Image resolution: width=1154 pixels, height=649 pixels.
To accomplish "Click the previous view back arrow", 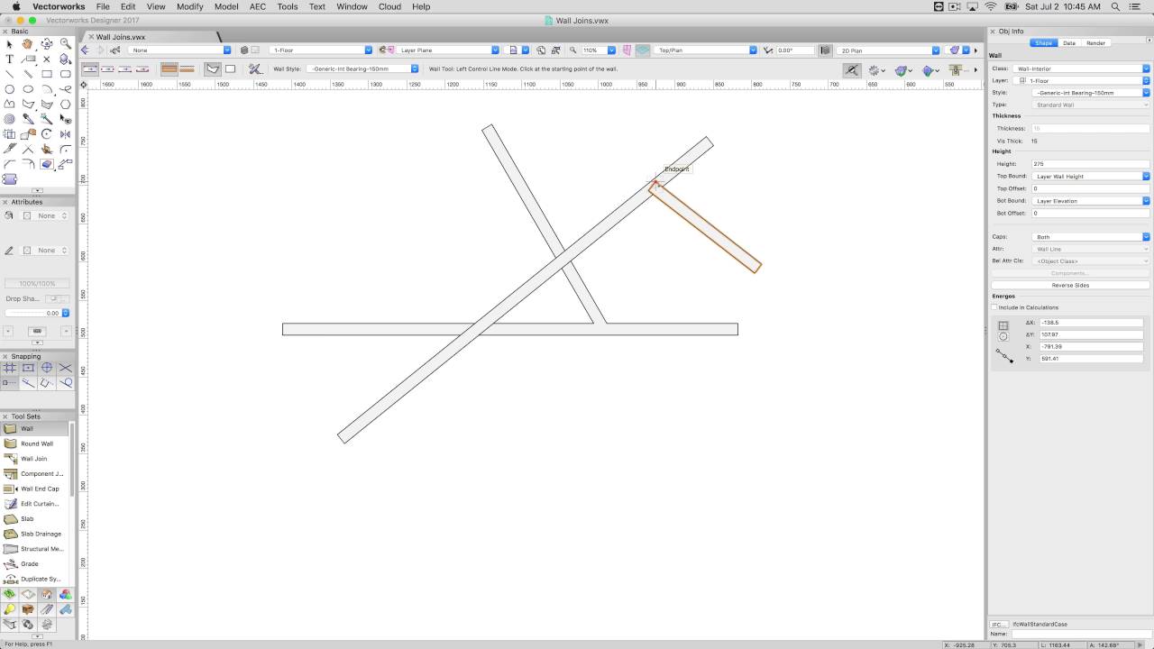I will point(86,50).
